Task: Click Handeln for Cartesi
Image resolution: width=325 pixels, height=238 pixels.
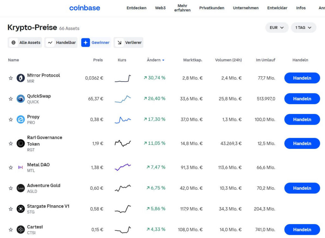Action: pyautogui.click(x=302, y=230)
